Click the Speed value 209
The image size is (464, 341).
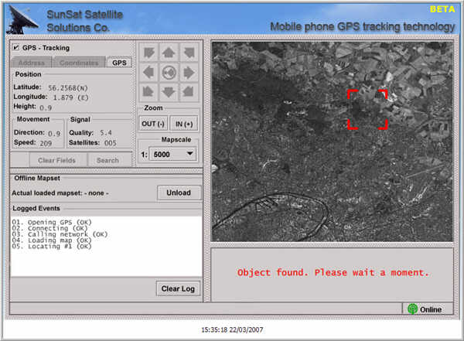46,144
